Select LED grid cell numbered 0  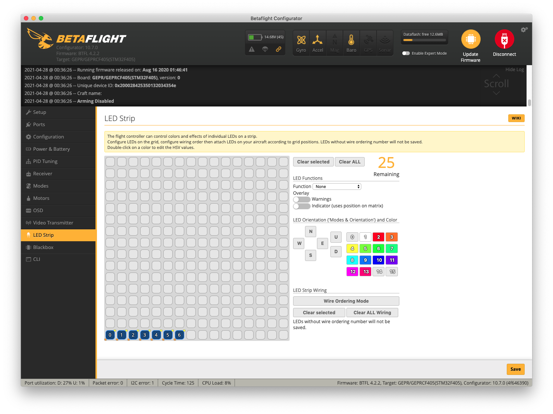tap(110, 335)
